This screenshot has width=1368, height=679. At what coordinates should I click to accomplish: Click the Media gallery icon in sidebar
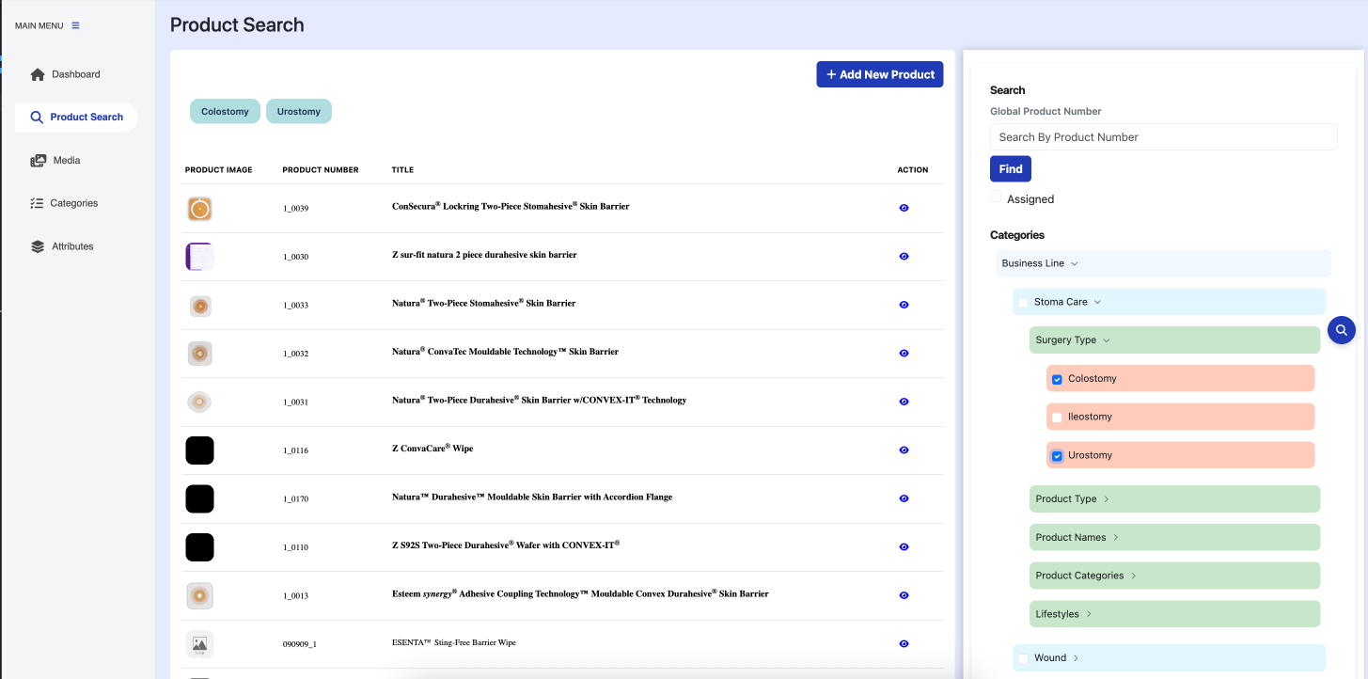point(38,161)
